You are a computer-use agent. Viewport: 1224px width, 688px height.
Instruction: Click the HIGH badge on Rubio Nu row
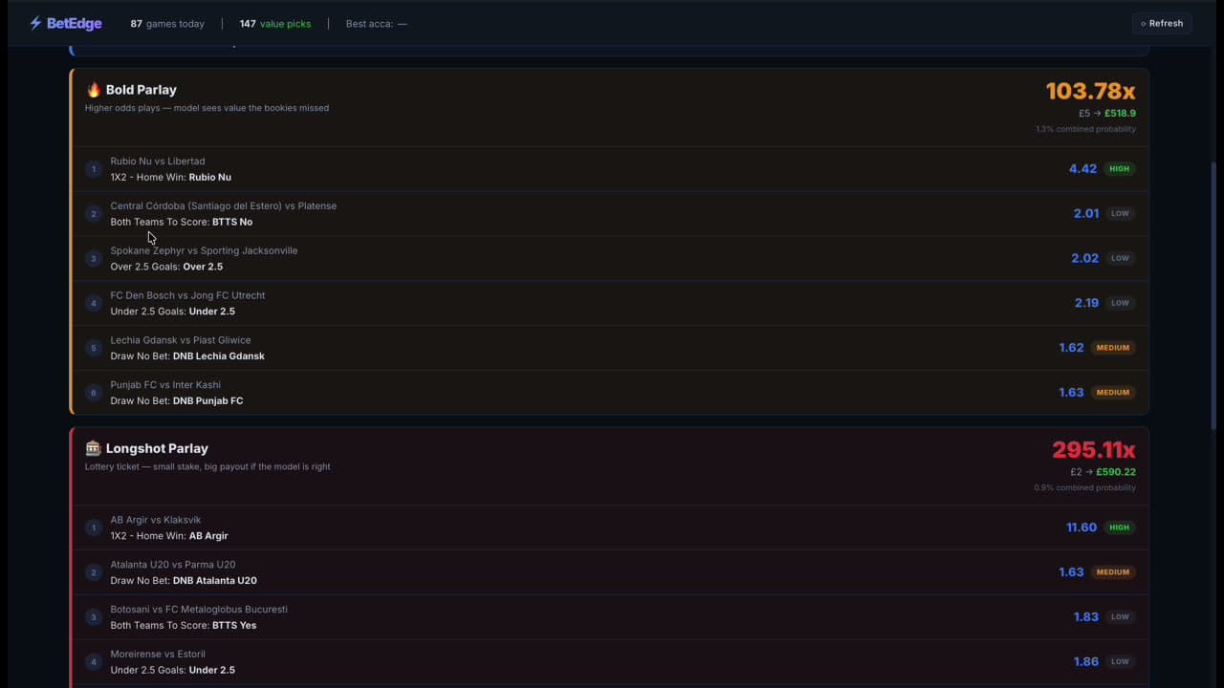[1120, 169]
